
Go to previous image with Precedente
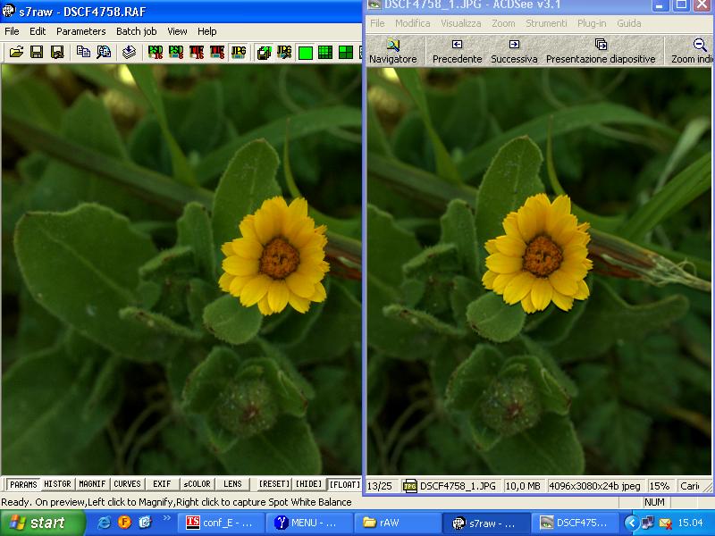pyautogui.click(x=457, y=51)
